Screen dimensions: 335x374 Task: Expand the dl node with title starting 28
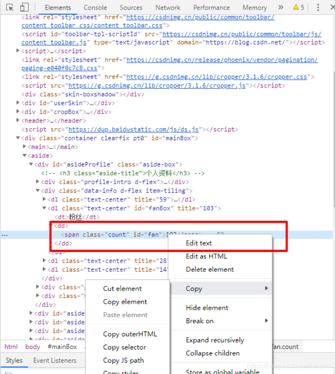[44, 260]
